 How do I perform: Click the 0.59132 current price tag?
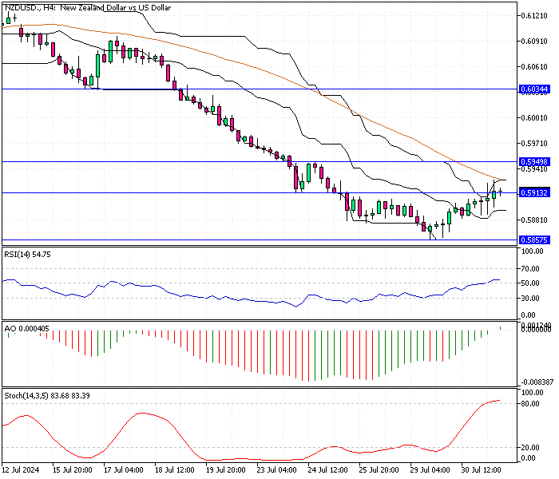[533, 192]
